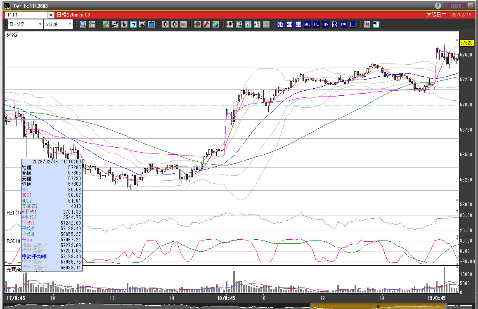Click the trash bin delete icon
The image size is (478, 309).
[151, 24]
